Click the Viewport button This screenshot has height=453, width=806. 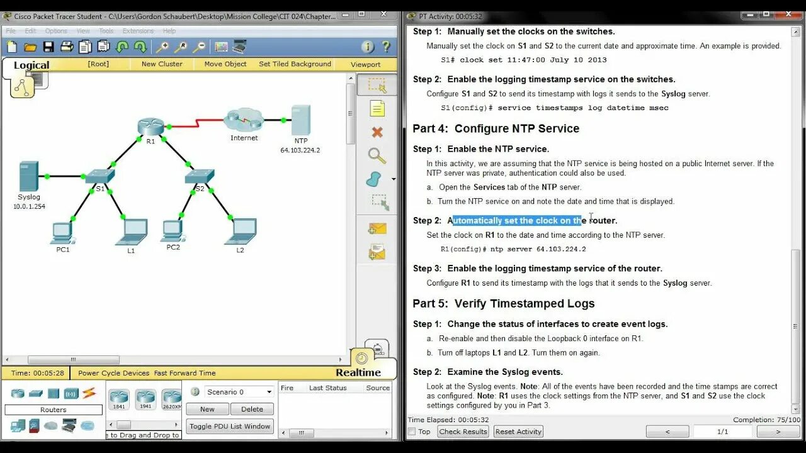(365, 64)
